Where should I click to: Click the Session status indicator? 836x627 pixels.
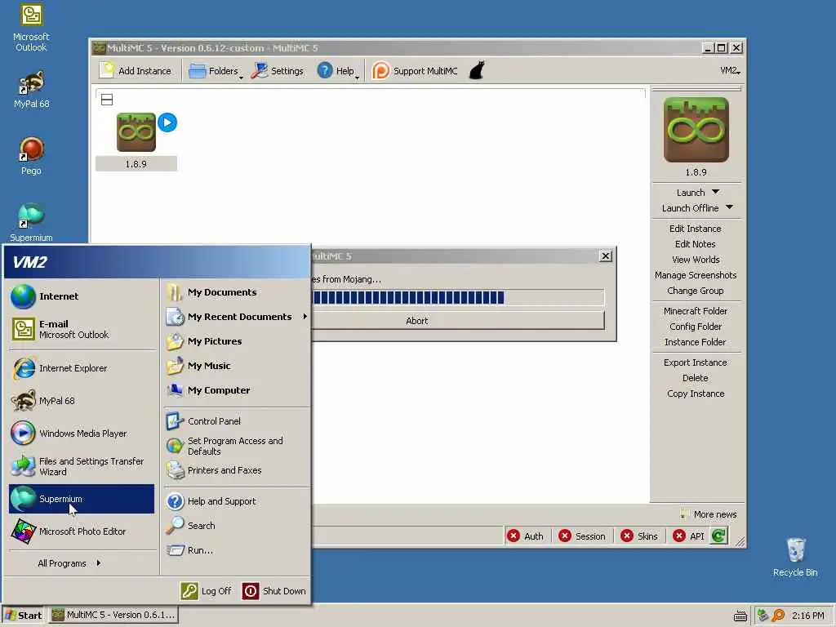click(x=582, y=536)
